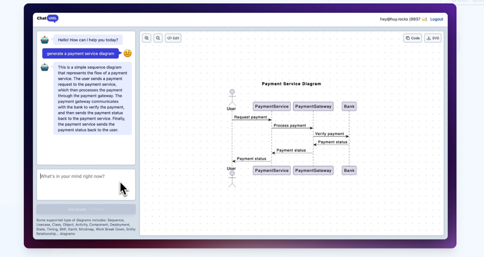The height and width of the screenshot is (257, 484).
Task: Copy diagram with the Code button
Action: coord(413,38)
